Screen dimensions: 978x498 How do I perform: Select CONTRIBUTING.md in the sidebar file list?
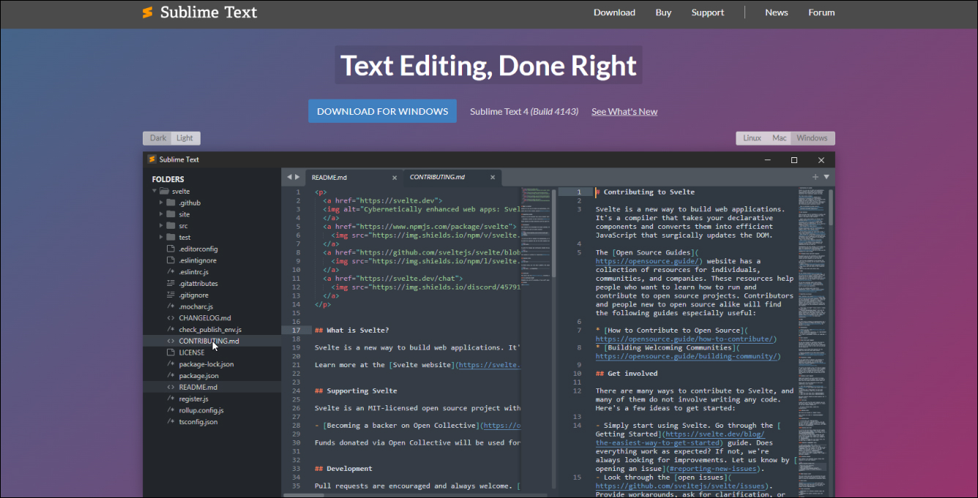click(212, 341)
